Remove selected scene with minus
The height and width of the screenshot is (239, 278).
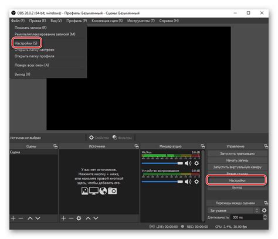pyautogui.click(x=21, y=218)
